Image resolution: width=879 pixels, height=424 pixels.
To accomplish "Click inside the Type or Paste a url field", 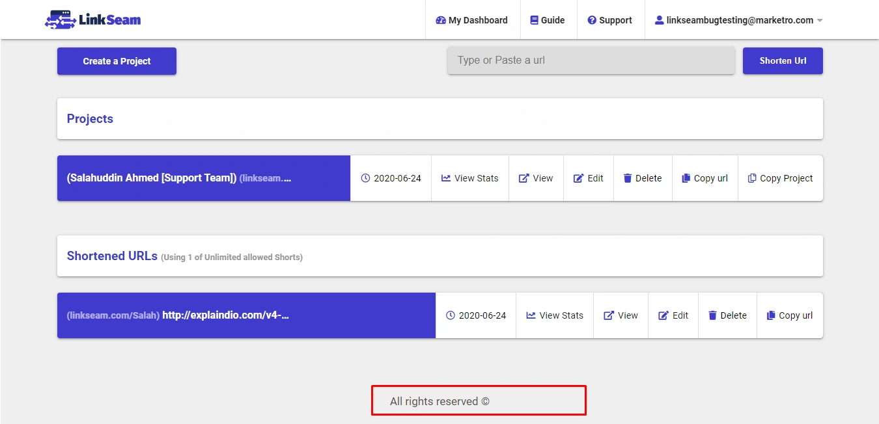I will [590, 60].
